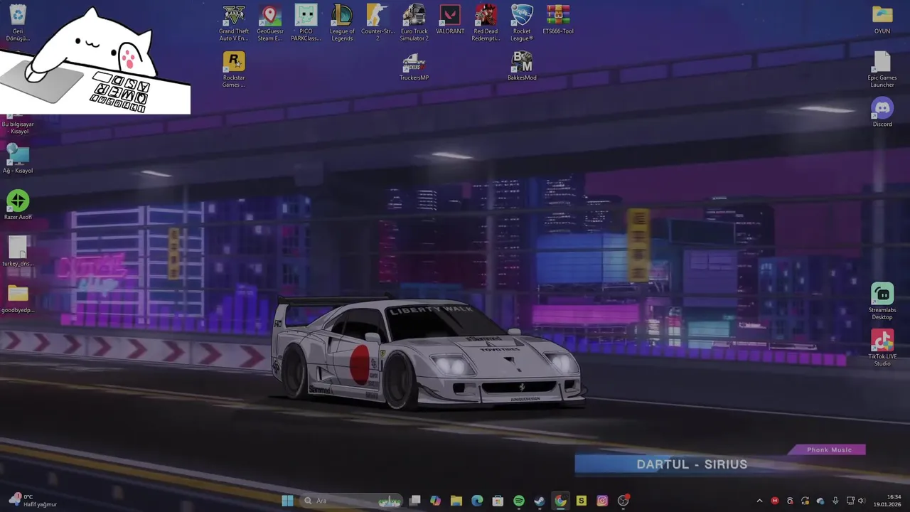
Task: Open TikTok LIVE Studio shortcut
Action: [x=882, y=348]
